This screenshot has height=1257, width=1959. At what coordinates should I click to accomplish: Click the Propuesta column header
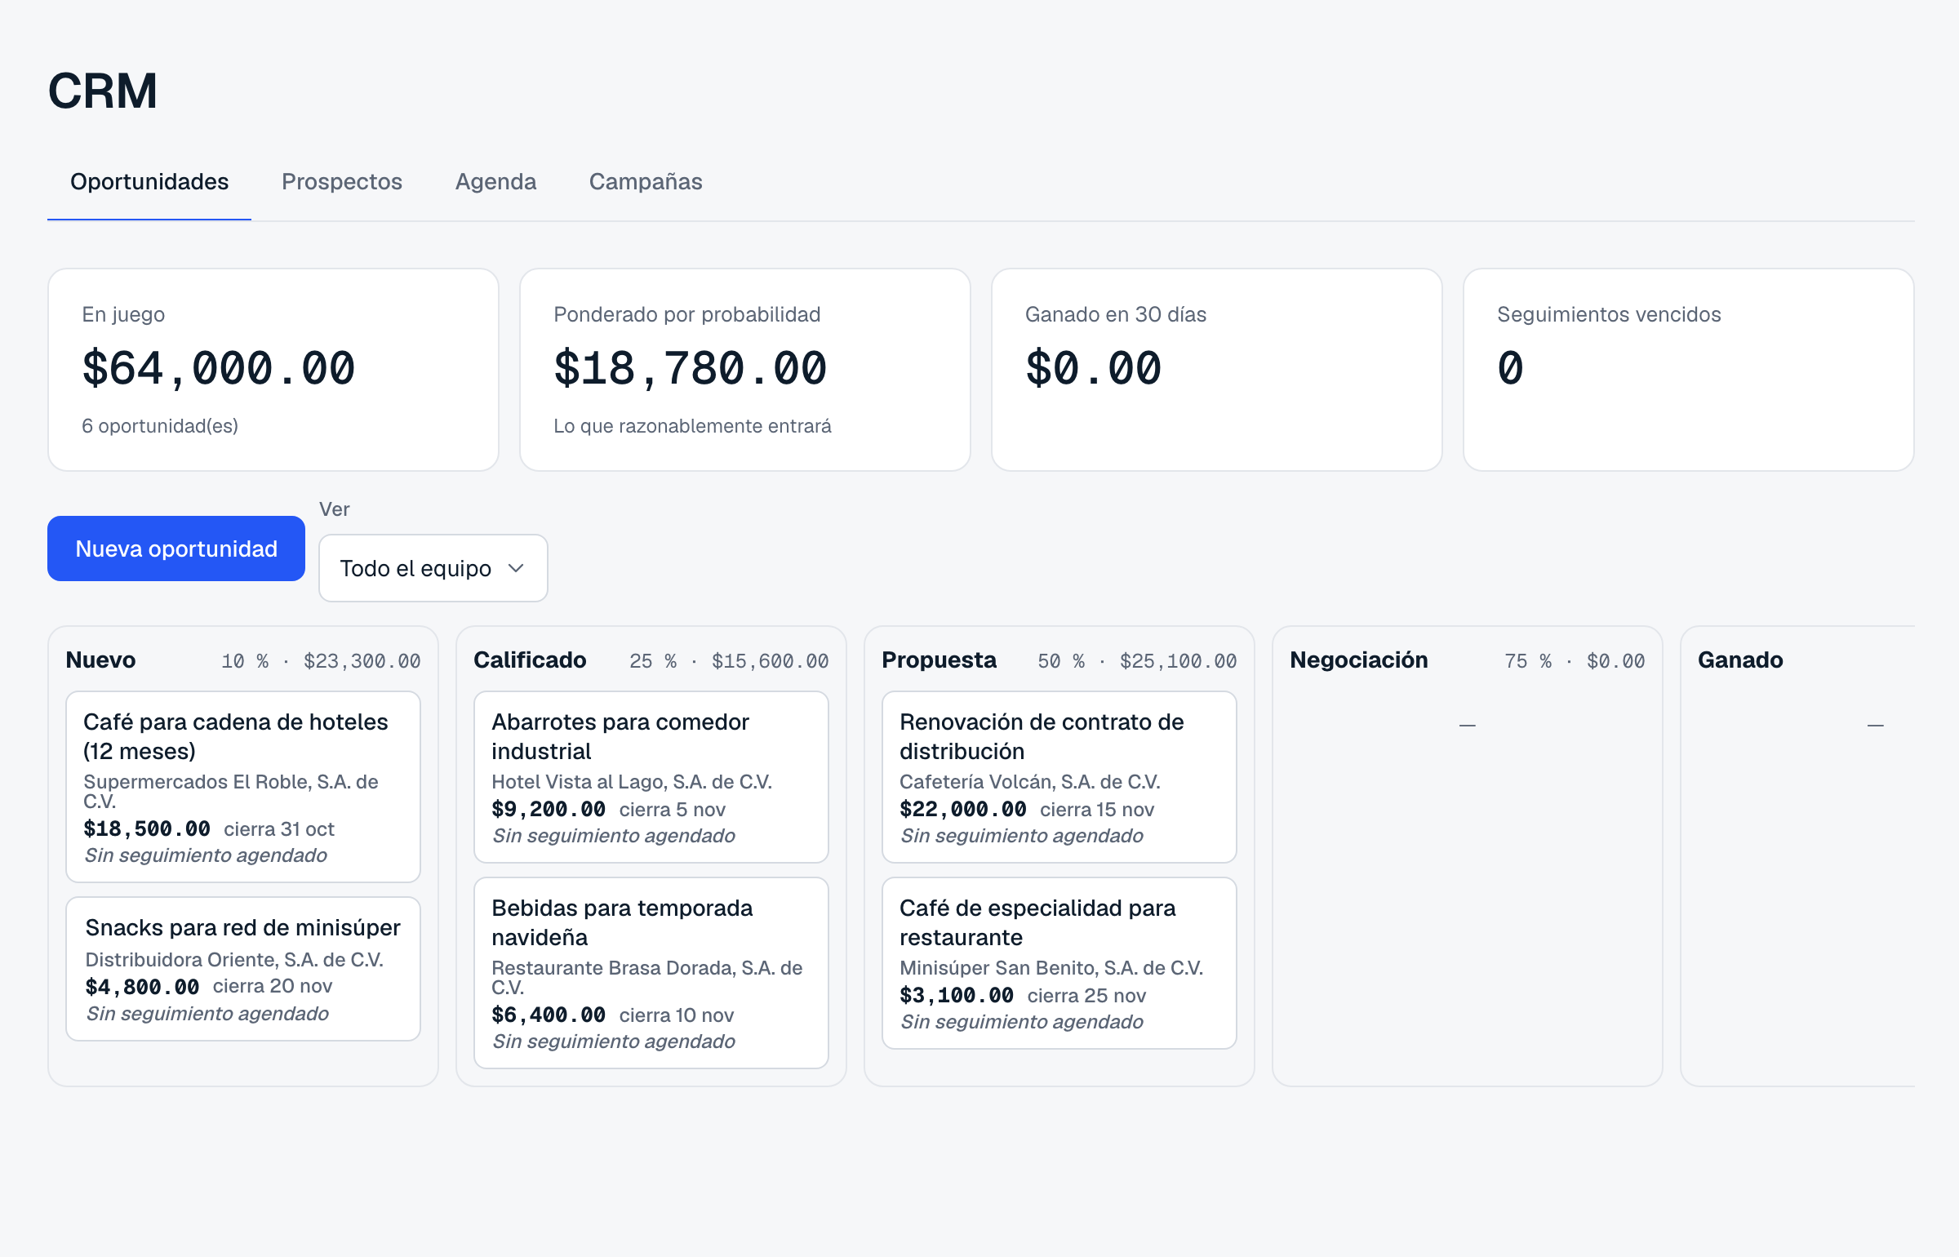(939, 660)
